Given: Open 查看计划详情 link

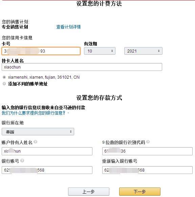Looking at the screenshot, I should [x=68, y=27].
